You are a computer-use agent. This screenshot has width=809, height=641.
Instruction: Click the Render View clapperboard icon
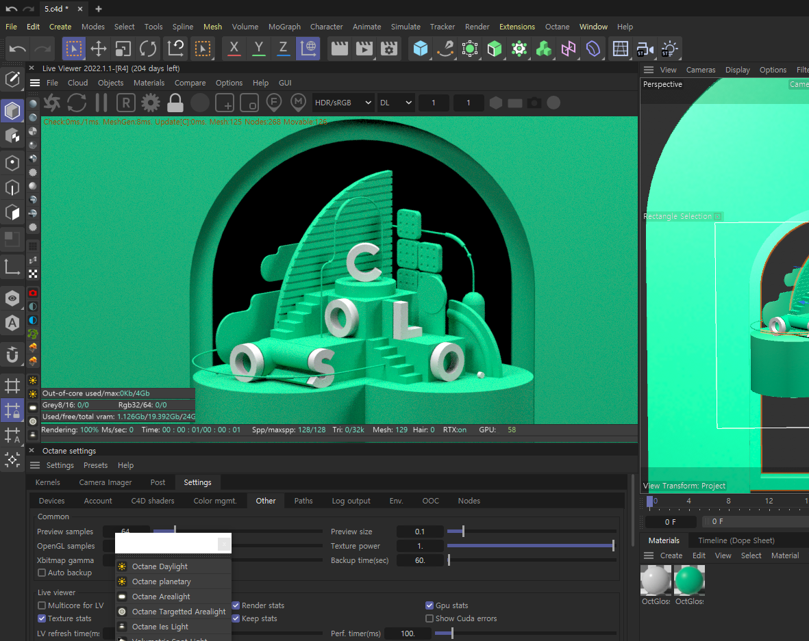coord(340,49)
